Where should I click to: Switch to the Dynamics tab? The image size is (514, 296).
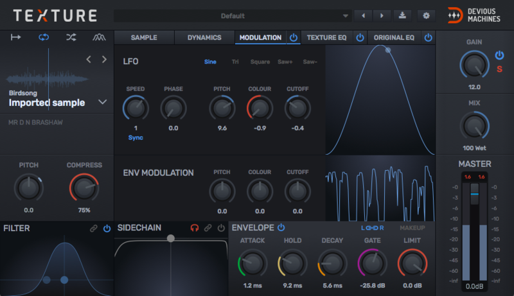pos(204,38)
